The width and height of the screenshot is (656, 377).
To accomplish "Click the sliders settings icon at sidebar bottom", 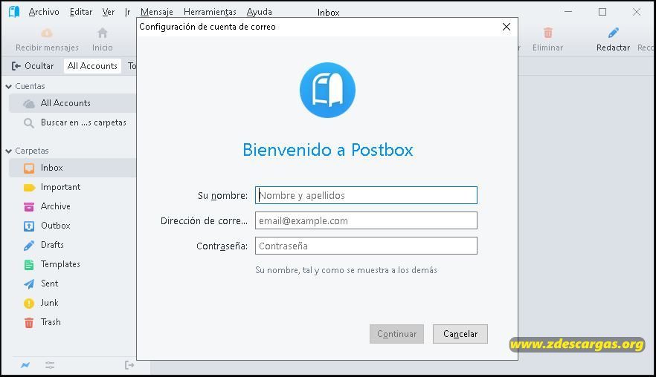I will pos(50,365).
